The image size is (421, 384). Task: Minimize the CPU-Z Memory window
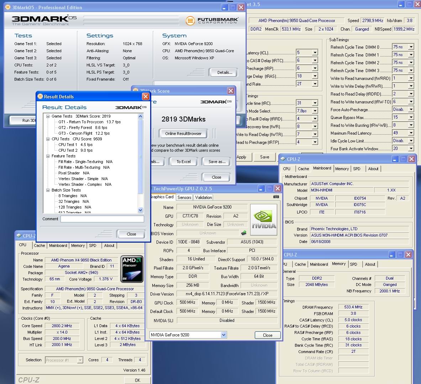(x=392, y=255)
